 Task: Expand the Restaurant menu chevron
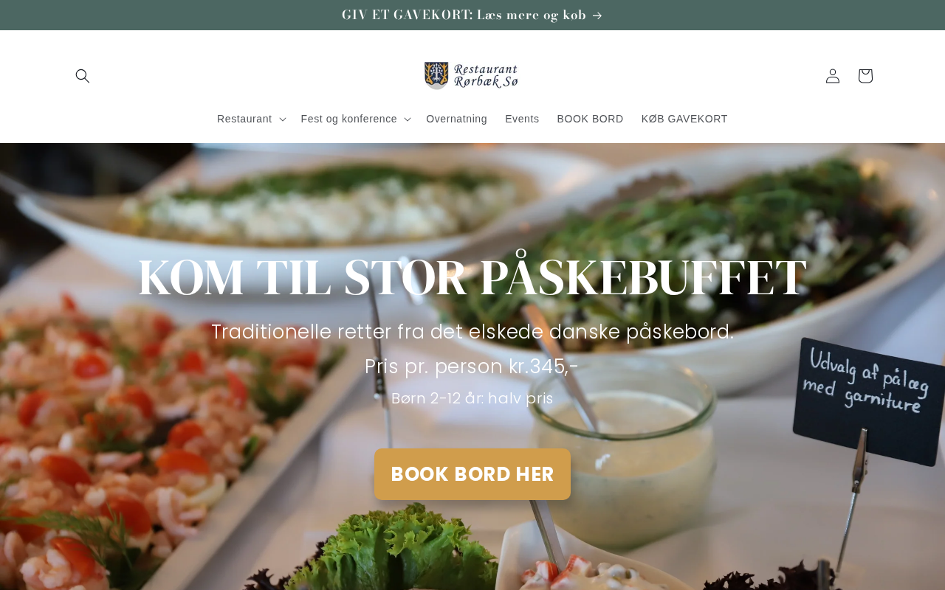point(283,119)
